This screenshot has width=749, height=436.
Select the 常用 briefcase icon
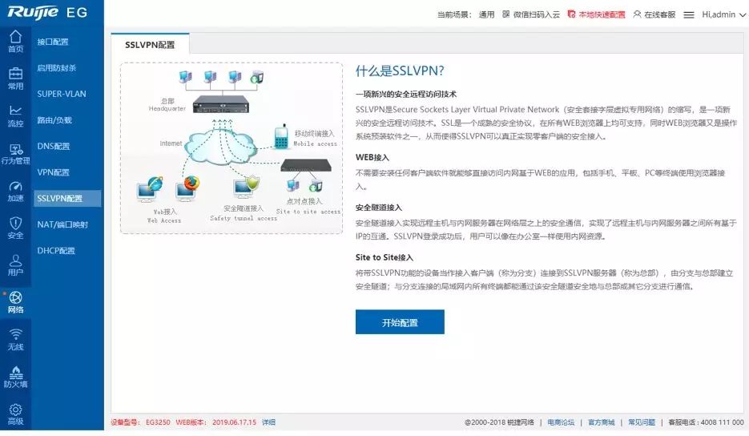pos(15,79)
